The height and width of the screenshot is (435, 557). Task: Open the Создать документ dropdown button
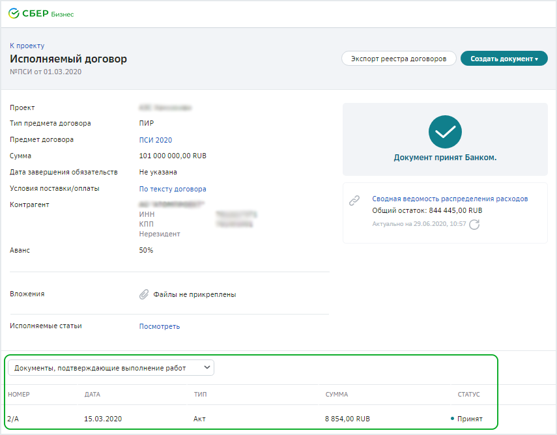point(504,59)
